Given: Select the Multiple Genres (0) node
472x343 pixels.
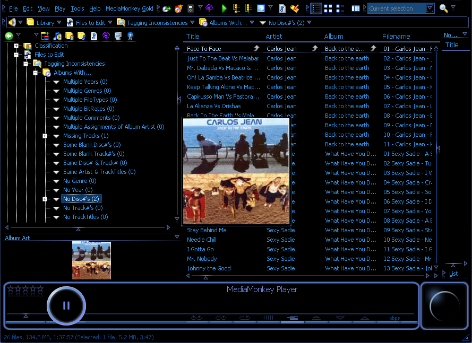Looking at the screenshot, I should pos(87,91).
